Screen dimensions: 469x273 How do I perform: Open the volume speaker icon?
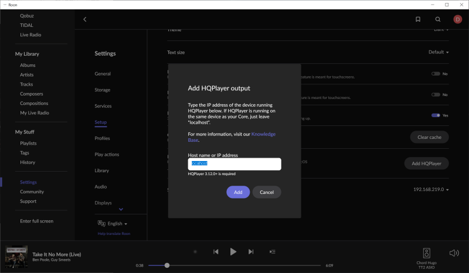pyautogui.click(x=454, y=252)
